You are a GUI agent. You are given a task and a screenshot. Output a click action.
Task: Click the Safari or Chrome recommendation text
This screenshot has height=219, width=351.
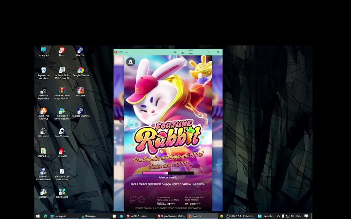[168, 184]
